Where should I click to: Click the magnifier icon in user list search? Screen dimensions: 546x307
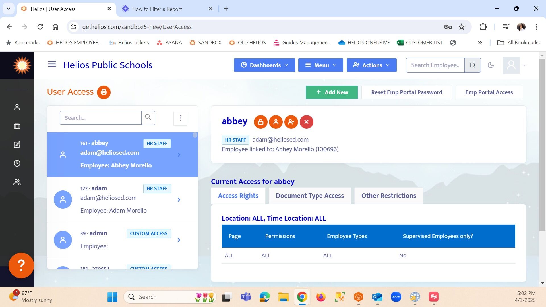click(148, 117)
